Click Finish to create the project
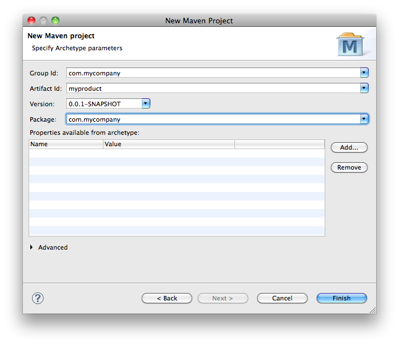This screenshot has width=399, height=345. 342,298
